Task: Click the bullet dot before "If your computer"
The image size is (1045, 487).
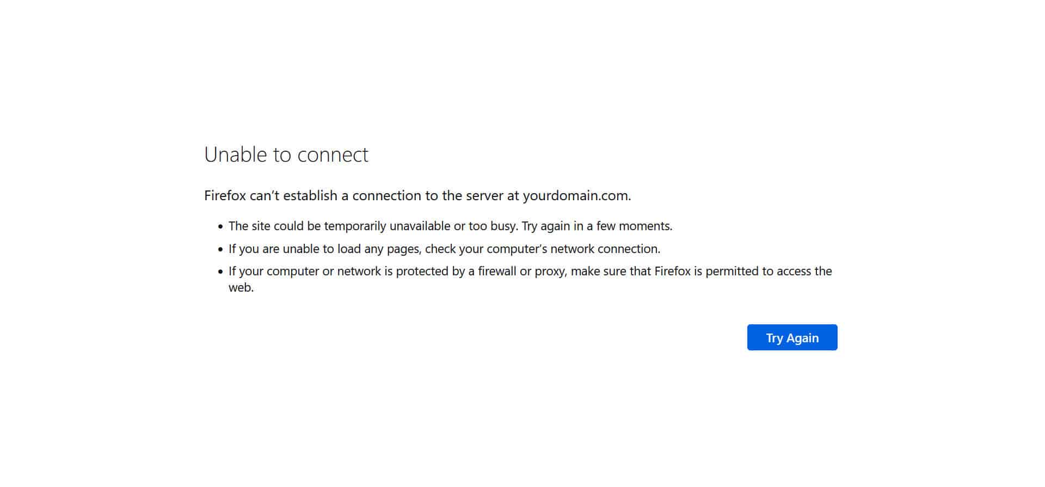Action: [x=220, y=272]
